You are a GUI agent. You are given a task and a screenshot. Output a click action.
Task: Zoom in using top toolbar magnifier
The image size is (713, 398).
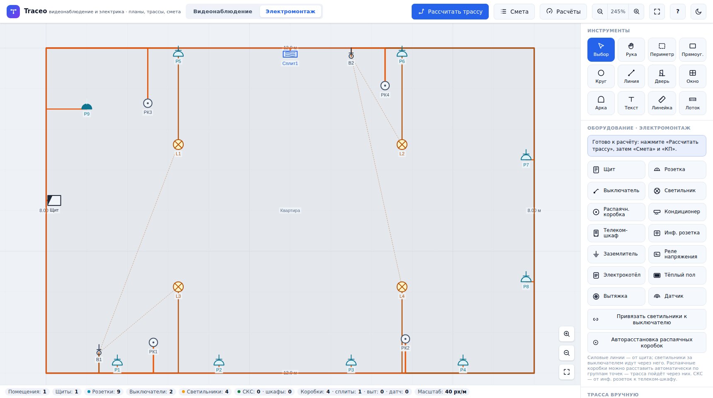tap(636, 12)
